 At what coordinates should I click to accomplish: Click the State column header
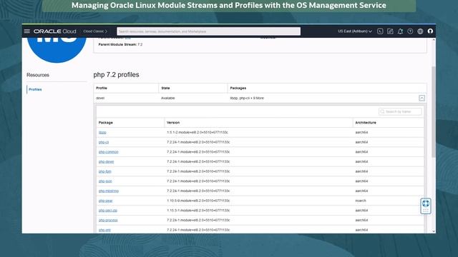(x=165, y=88)
